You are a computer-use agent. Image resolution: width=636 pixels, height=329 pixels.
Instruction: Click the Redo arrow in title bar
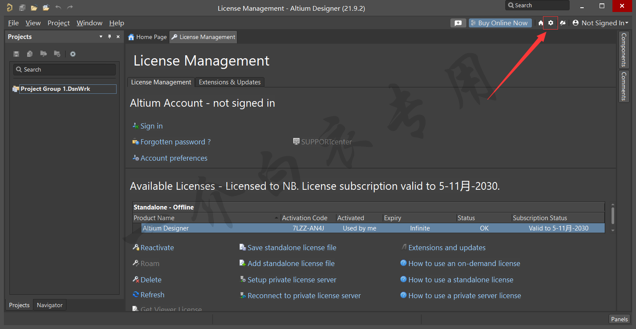point(70,7)
